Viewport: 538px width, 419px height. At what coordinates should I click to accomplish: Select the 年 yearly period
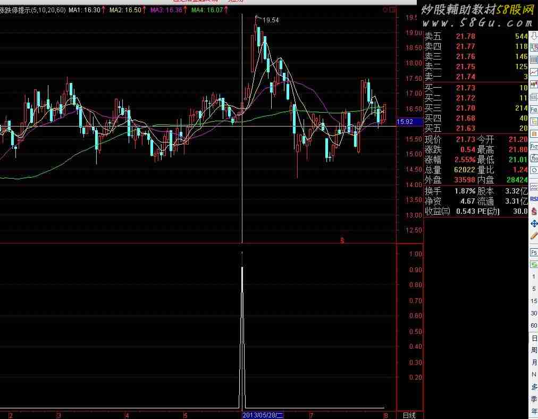pyautogui.click(x=534, y=411)
